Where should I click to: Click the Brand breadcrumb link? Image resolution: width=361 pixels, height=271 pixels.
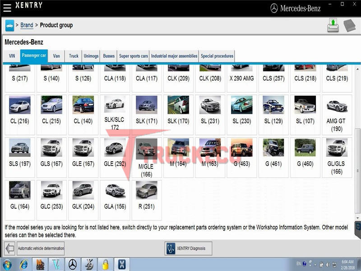27,25
